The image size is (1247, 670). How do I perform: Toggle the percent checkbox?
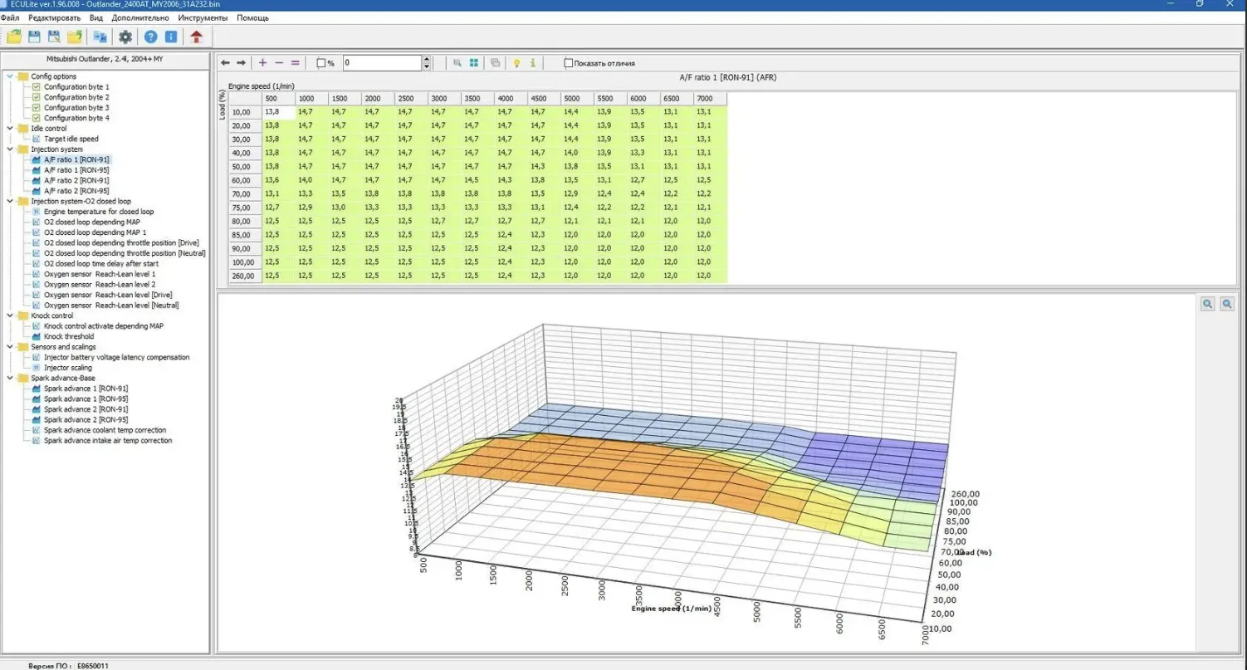pyautogui.click(x=321, y=63)
